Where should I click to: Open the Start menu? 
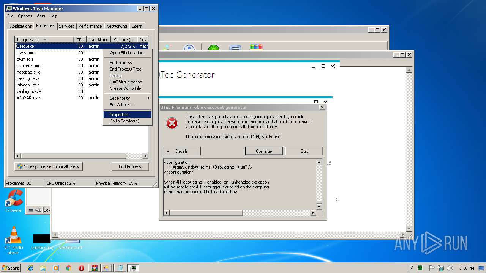click(10, 268)
